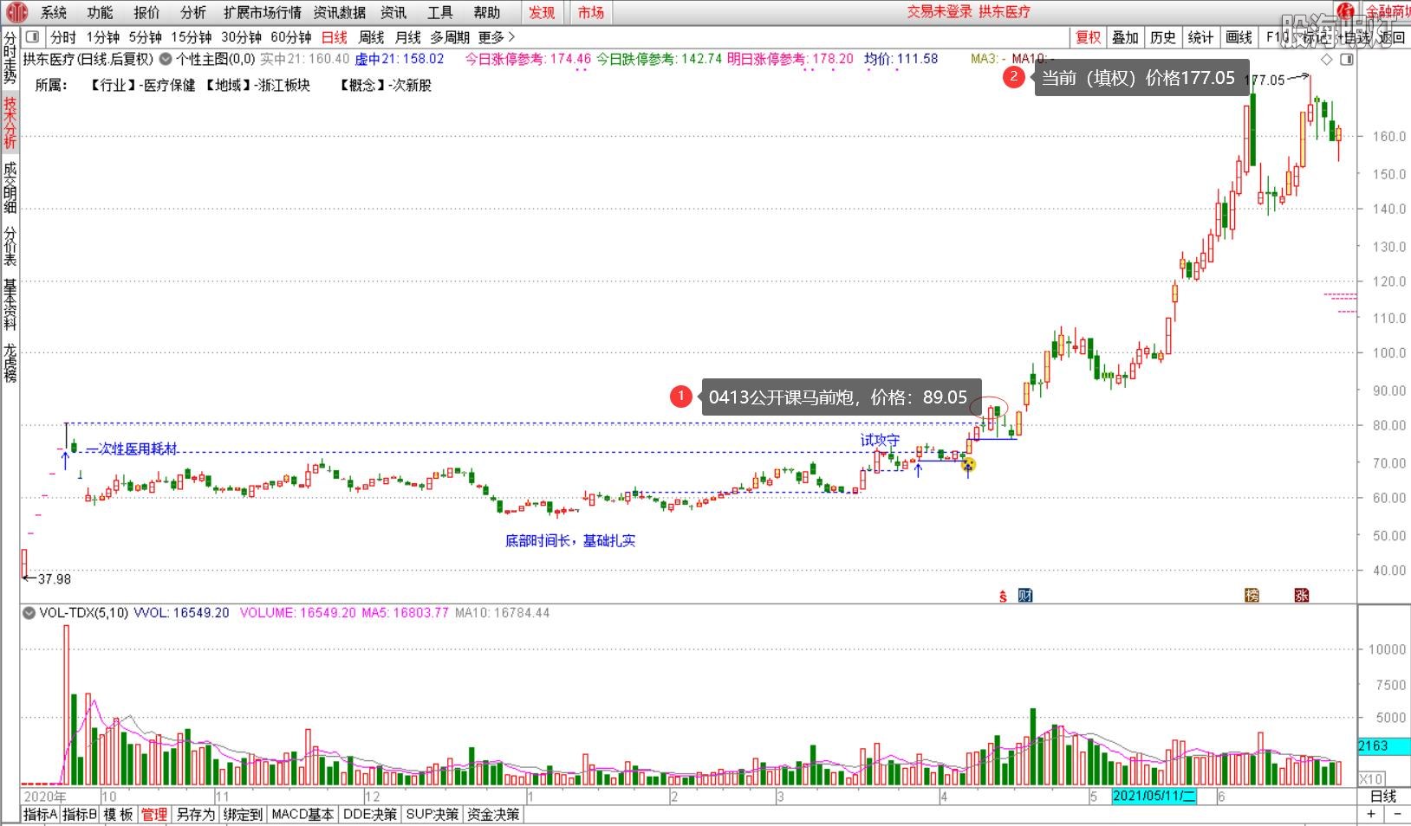Image resolution: width=1411 pixels, height=826 pixels.
Task: Click the minus zoom-out button at bottom-right
Action: [1397, 815]
